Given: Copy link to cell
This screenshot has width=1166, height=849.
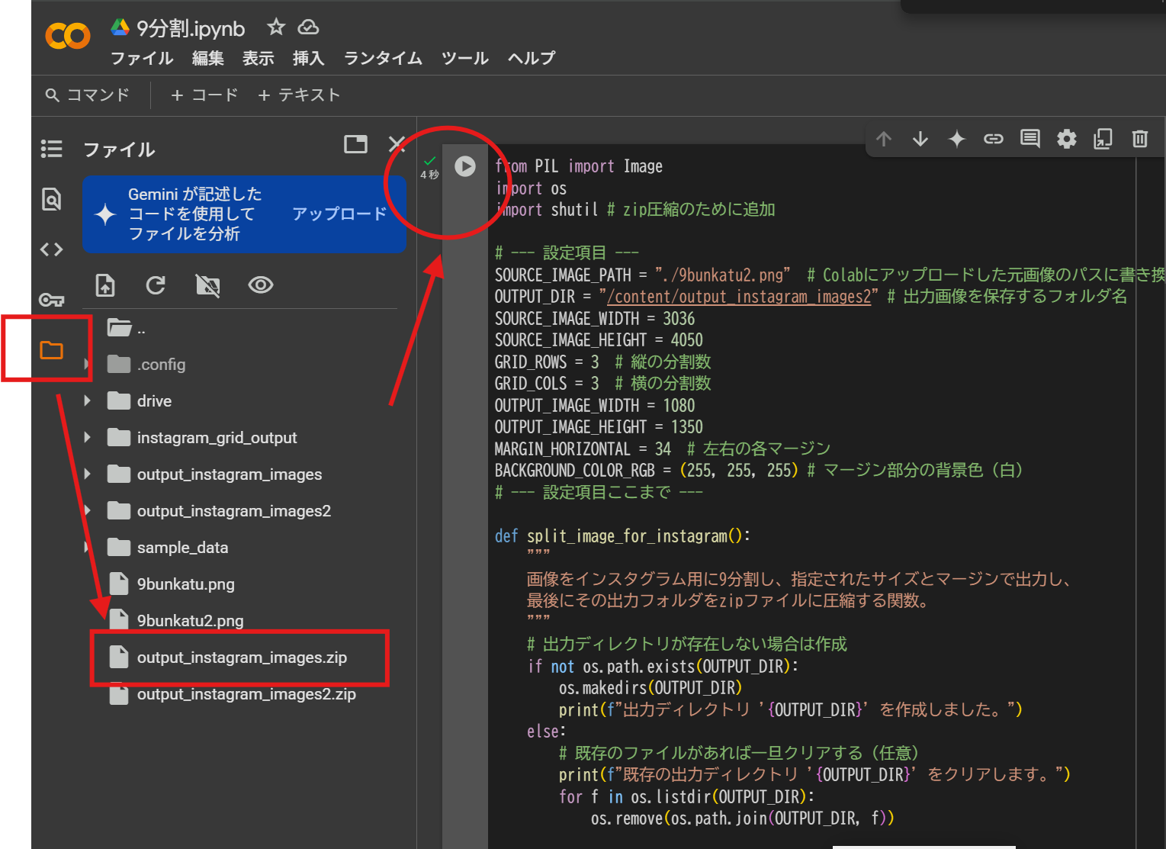Looking at the screenshot, I should click(994, 139).
